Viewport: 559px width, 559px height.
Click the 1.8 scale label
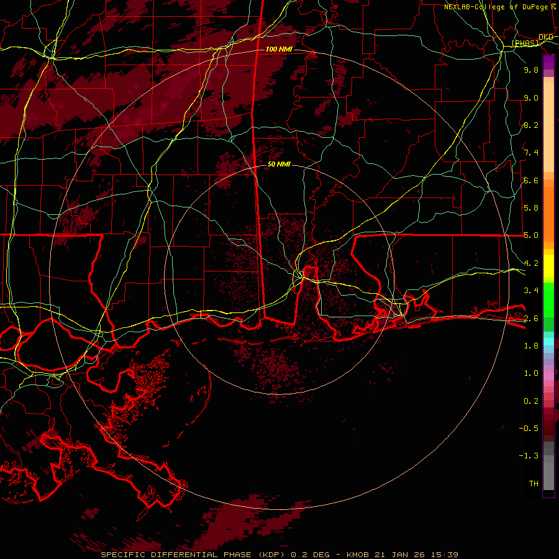(531, 346)
